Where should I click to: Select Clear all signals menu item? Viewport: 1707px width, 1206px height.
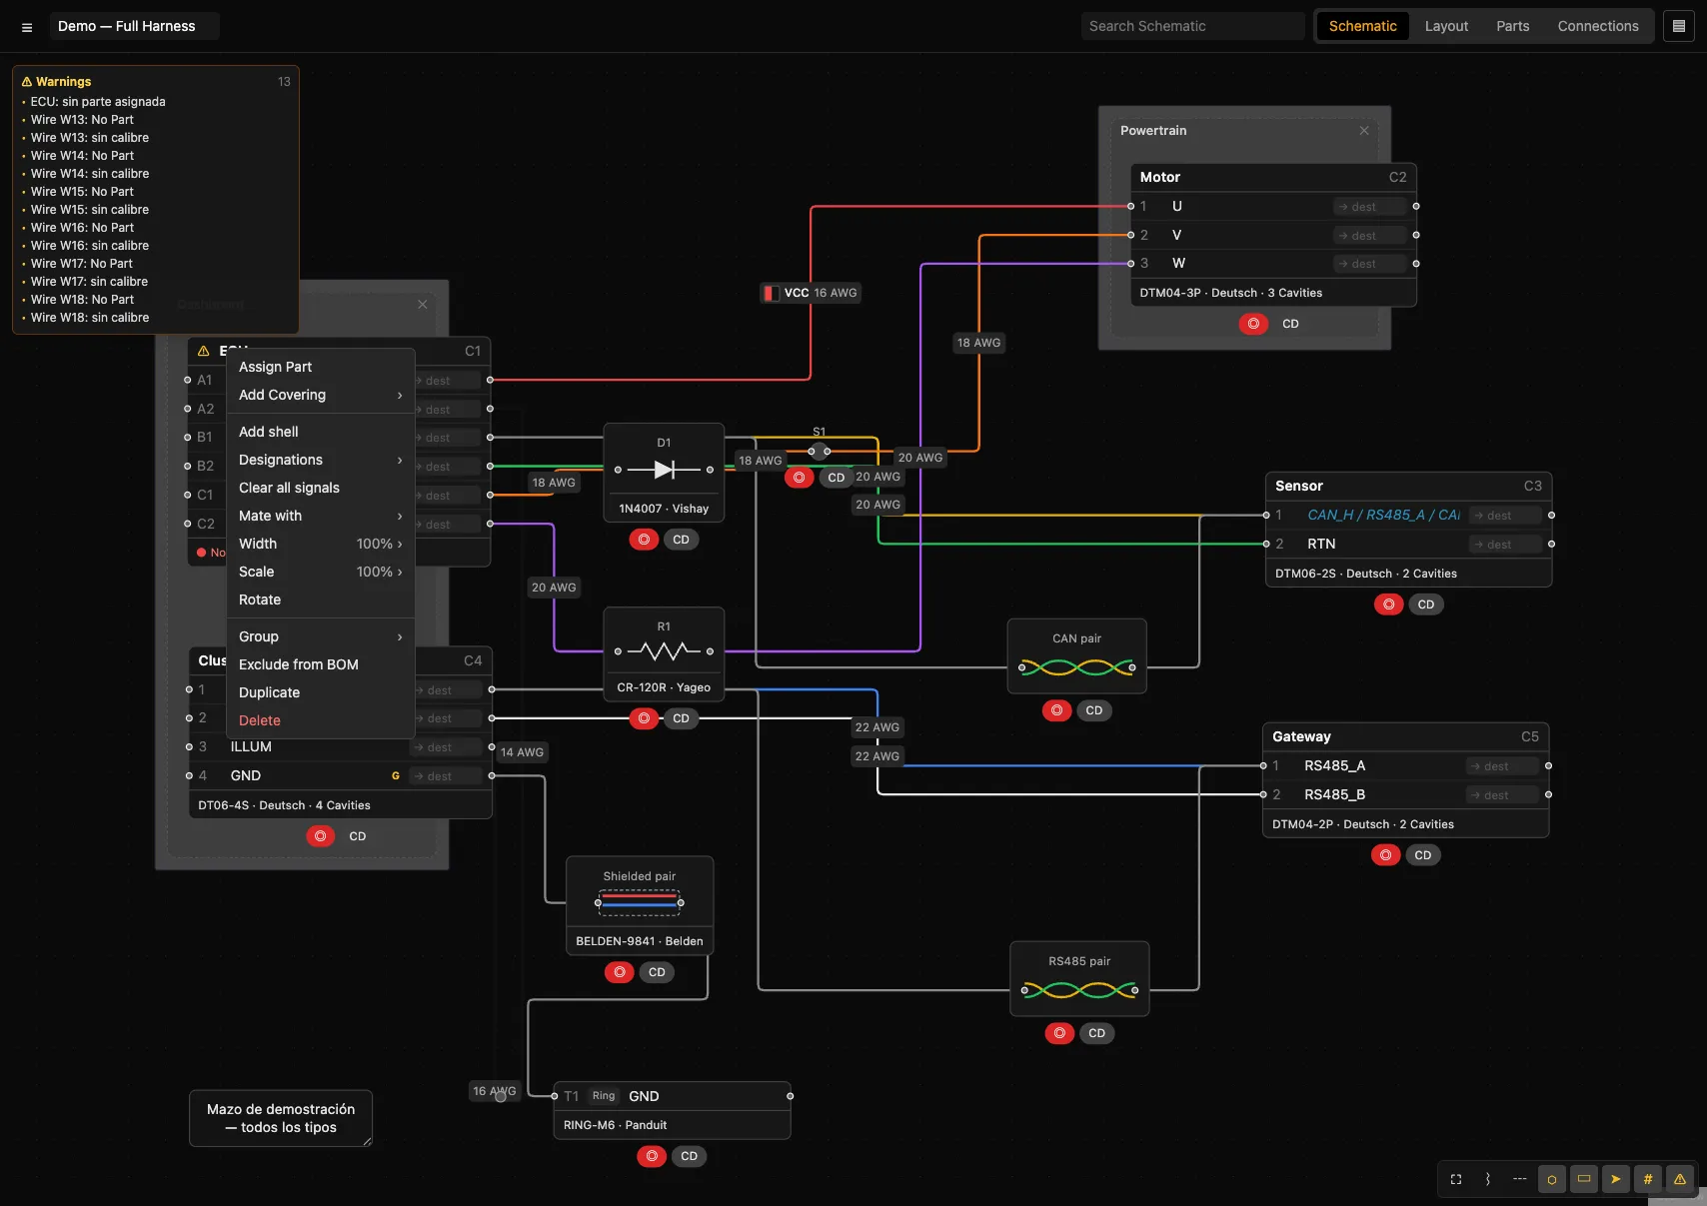pyautogui.click(x=321, y=488)
